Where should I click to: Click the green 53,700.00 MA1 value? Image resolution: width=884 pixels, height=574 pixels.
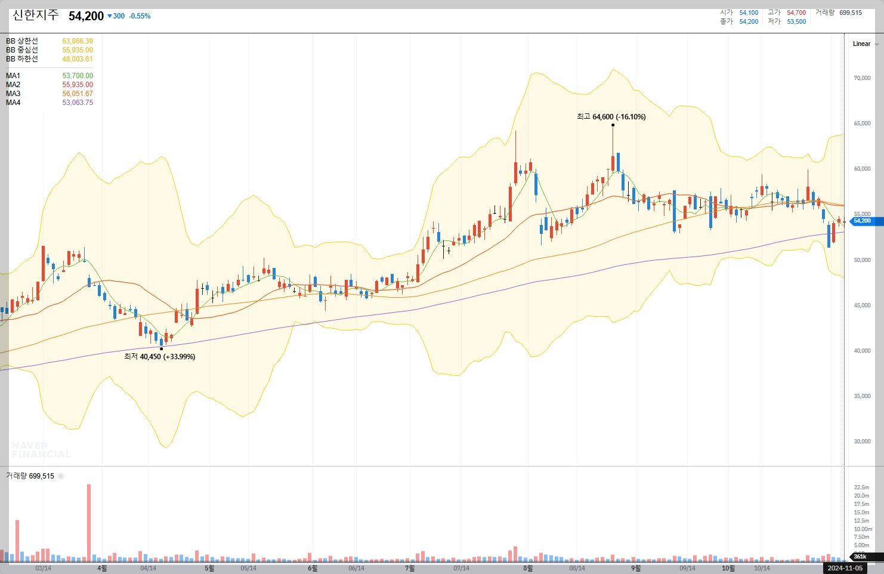tap(78, 76)
